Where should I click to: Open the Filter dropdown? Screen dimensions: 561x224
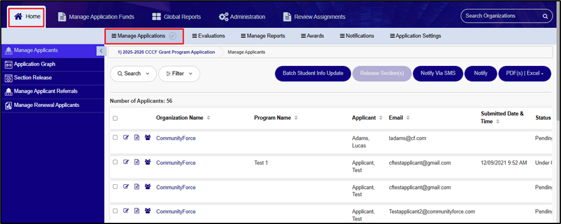(x=179, y=74)
